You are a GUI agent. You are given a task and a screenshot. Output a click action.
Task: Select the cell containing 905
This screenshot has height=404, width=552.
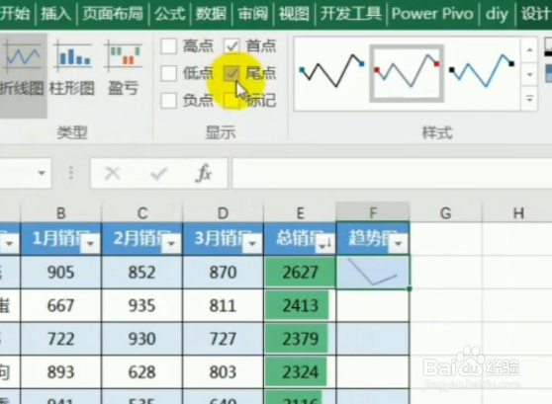point(61,273)
